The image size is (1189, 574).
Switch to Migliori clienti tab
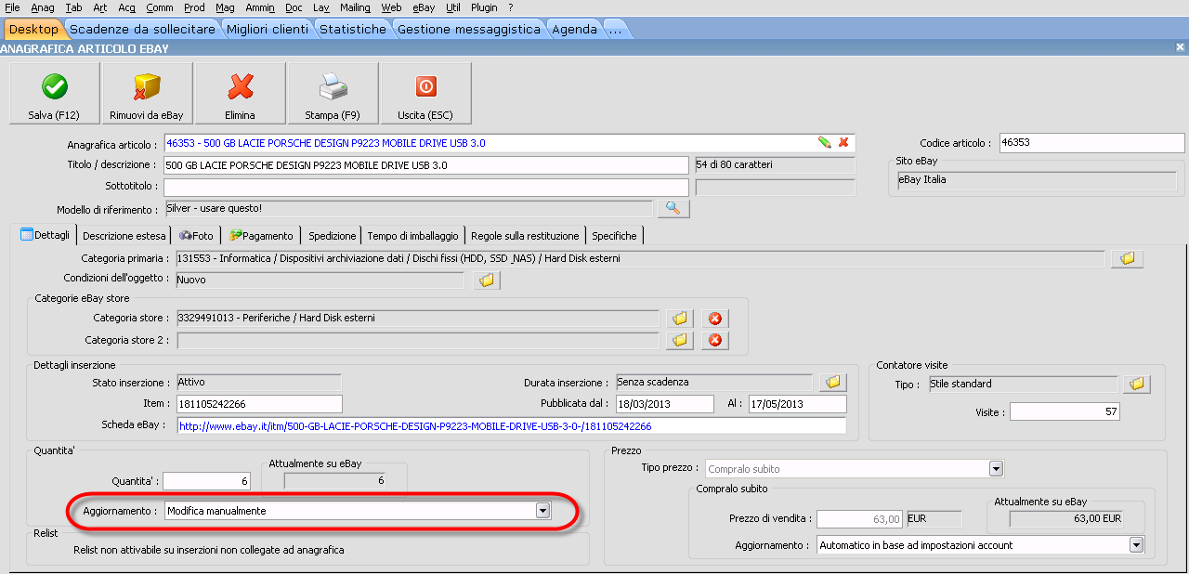click(x=268, y=30)
